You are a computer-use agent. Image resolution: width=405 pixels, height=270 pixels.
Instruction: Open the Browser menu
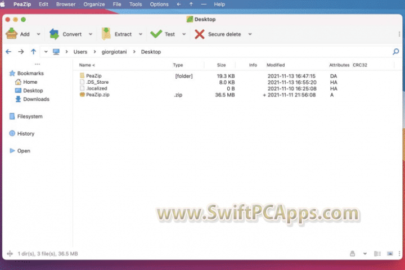click(x=66, y=4)
